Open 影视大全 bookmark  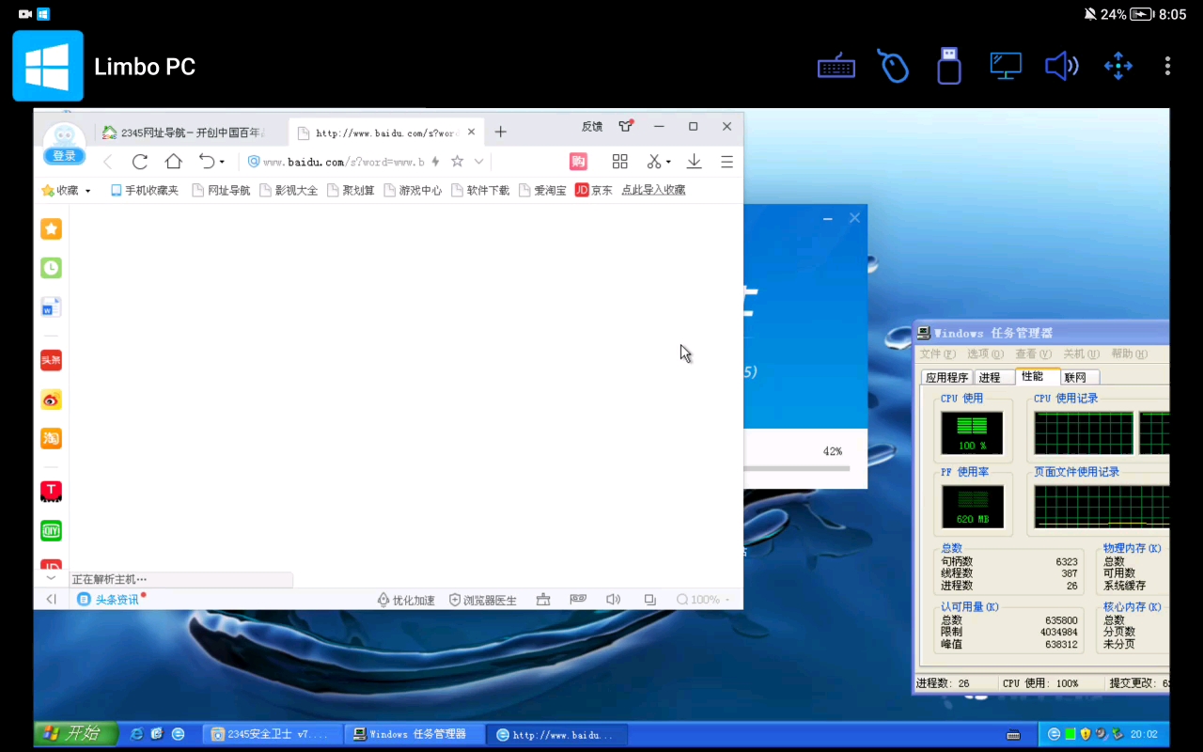pos(289,191)
